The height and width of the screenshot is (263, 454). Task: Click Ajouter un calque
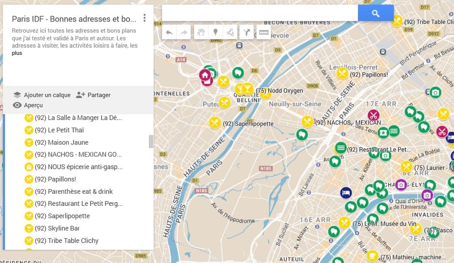click(42, 95)
